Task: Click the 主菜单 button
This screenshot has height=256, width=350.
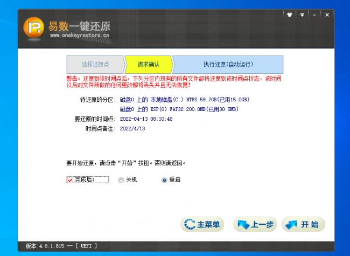Action: pos(202,224)
